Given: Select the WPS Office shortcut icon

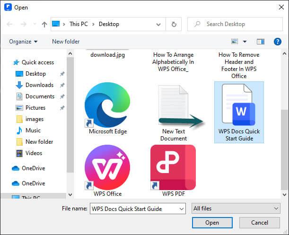Looking at the screenshot, I should point(107,167).
